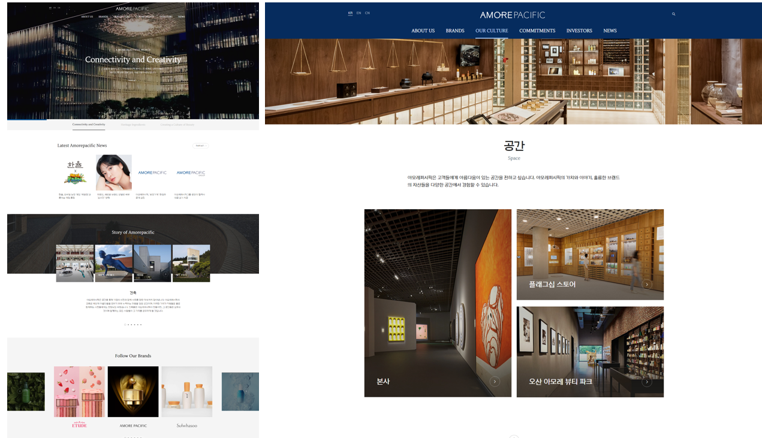Open the third news item with AMOREPACIFIC logo

(152, 173)
